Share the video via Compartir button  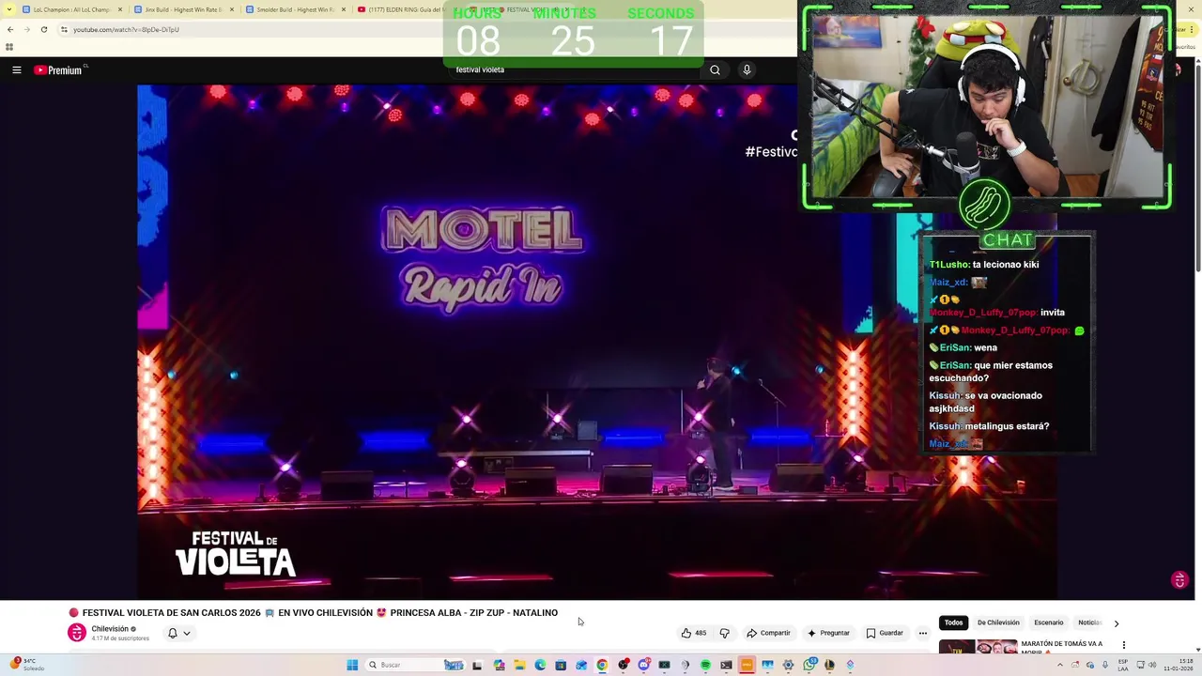pos(768,633)
